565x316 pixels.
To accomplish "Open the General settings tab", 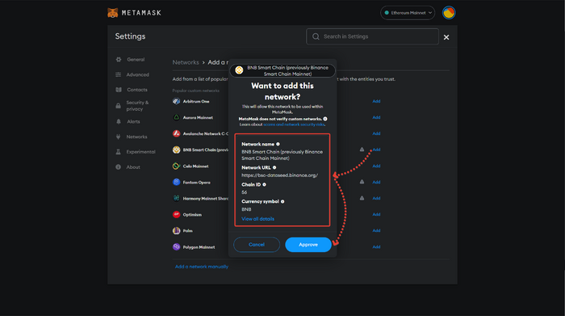I will [136, 60].
